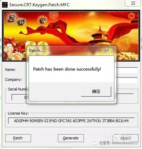Click the Generate button
142x149 pixels.
pyautogui.click(x=71, y=138)
